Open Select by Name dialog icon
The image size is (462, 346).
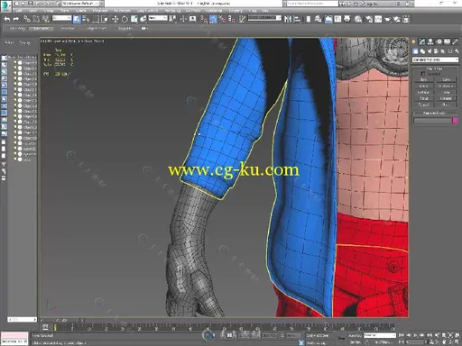86,19
